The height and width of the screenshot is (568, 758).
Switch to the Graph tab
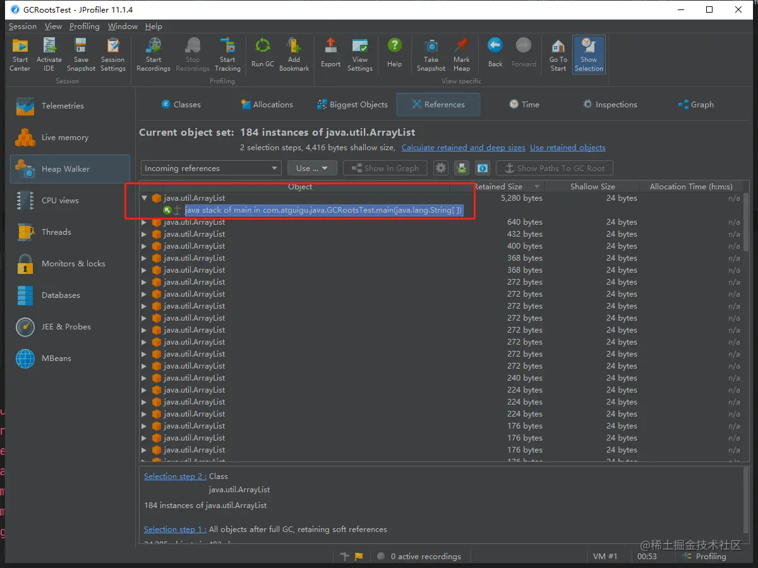pyautogui.click(x=695, y=105)
